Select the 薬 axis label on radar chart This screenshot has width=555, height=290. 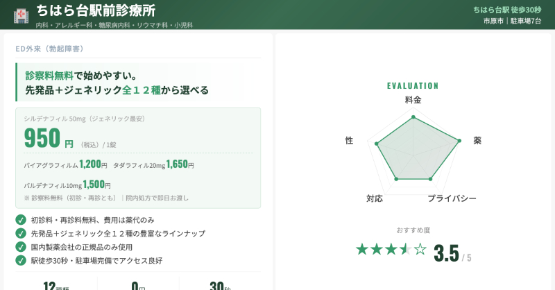pyautogui.click(x=477, y=140)
